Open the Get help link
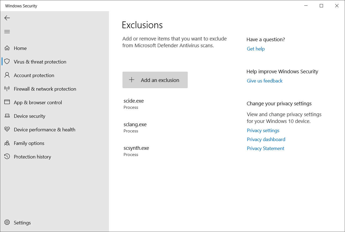Viewport: 345px width, 232px height. 256,49
